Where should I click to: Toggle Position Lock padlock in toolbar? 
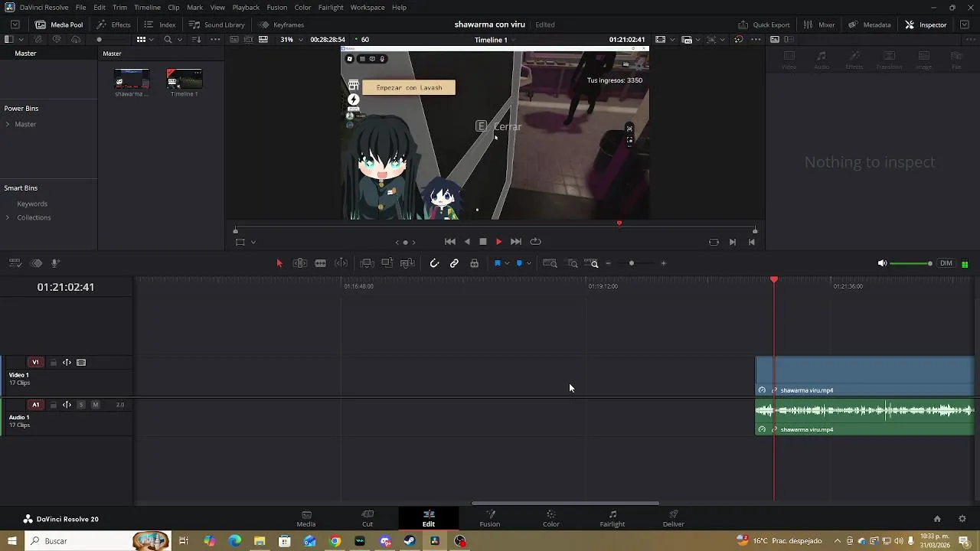coord(474,263)
